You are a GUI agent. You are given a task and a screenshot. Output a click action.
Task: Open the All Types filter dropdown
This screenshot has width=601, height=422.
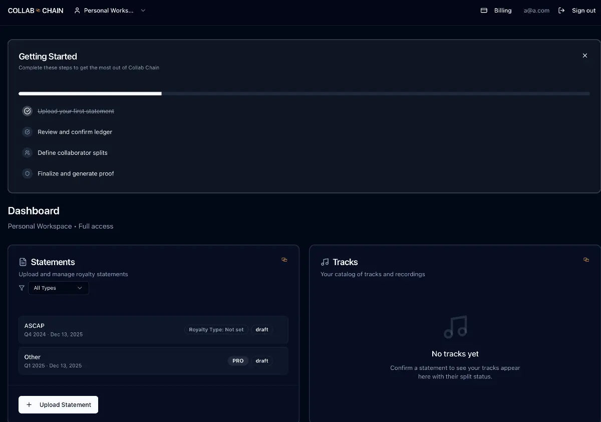pos(58,288)
